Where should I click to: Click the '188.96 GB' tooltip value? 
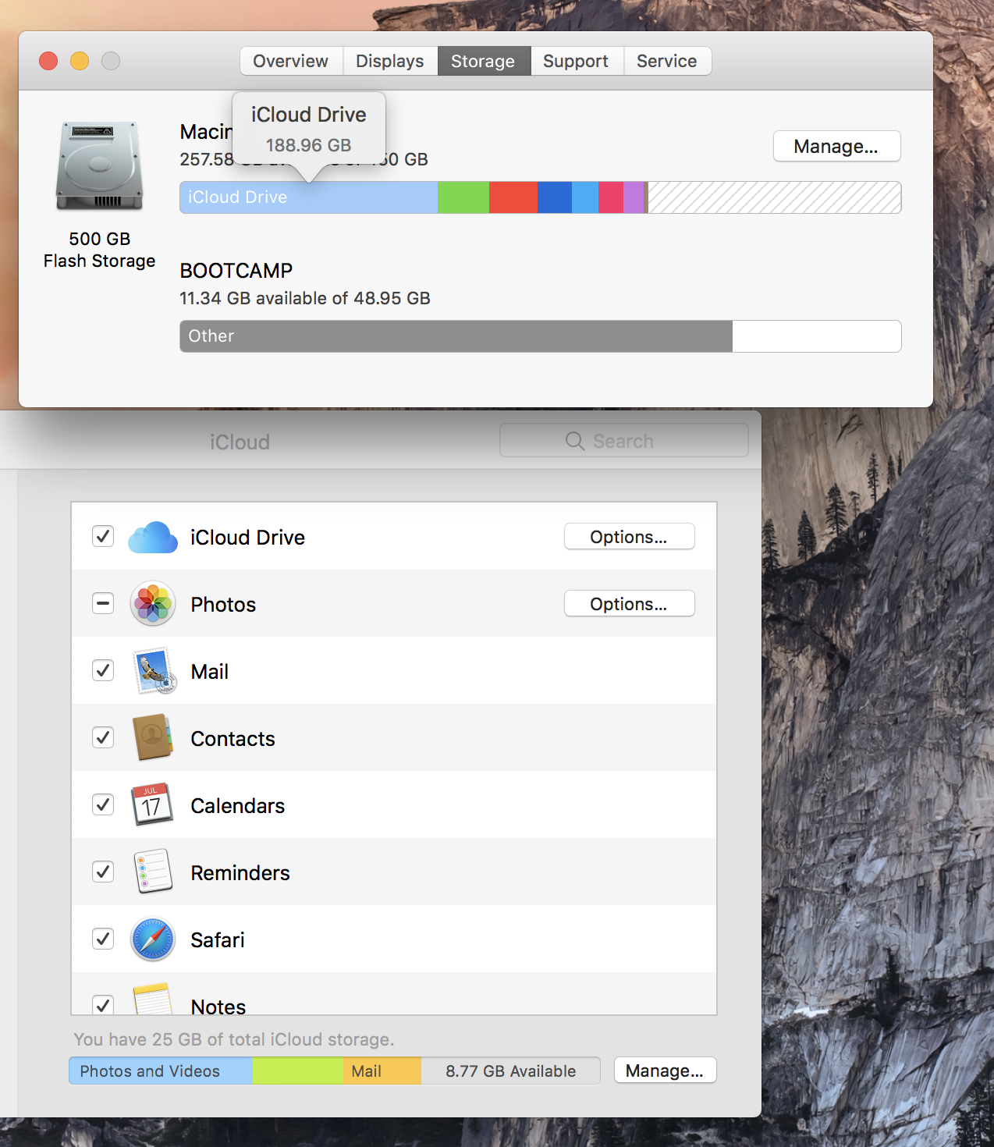click(309, 145)
